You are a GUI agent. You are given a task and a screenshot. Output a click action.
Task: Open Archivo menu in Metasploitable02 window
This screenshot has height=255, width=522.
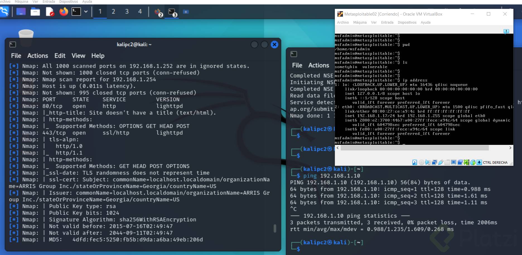coord(343,23)
